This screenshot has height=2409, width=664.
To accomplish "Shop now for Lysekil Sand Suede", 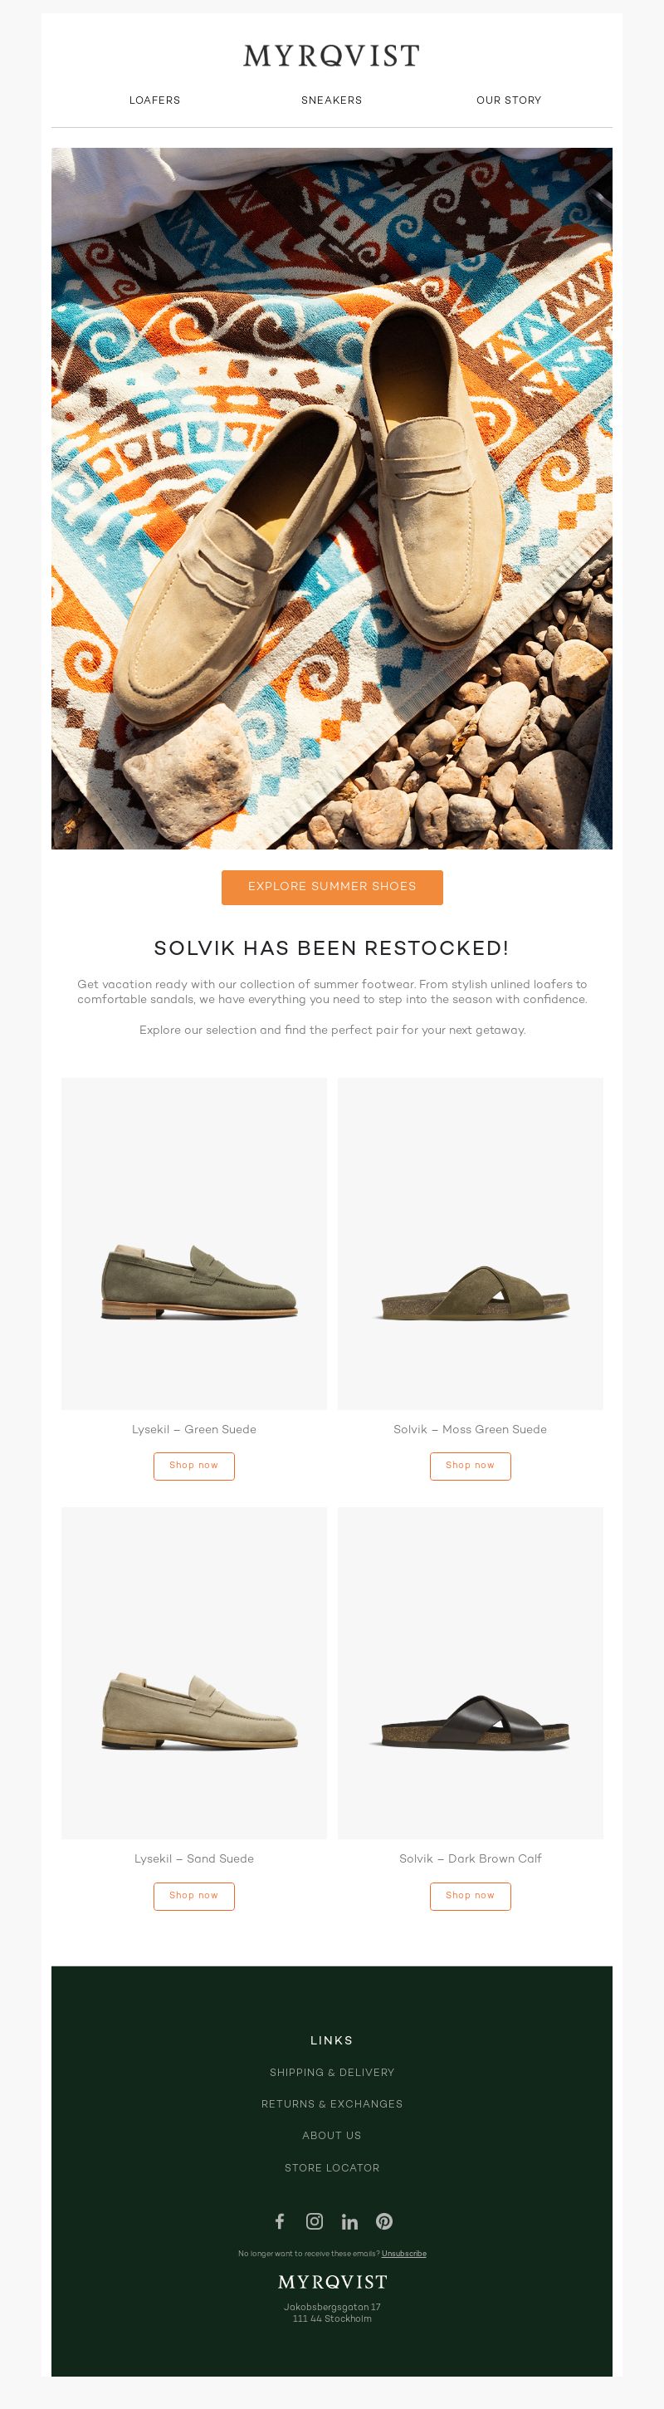I will 193,1896.
